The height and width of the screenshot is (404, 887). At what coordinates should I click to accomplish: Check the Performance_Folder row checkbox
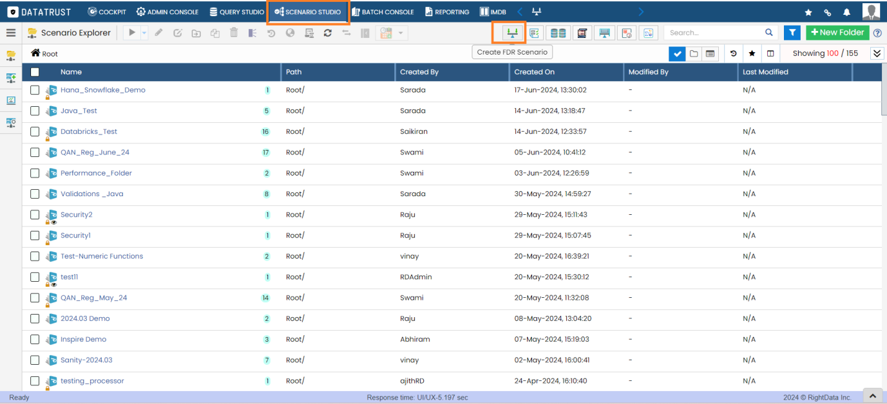click(x=35, y=173)
